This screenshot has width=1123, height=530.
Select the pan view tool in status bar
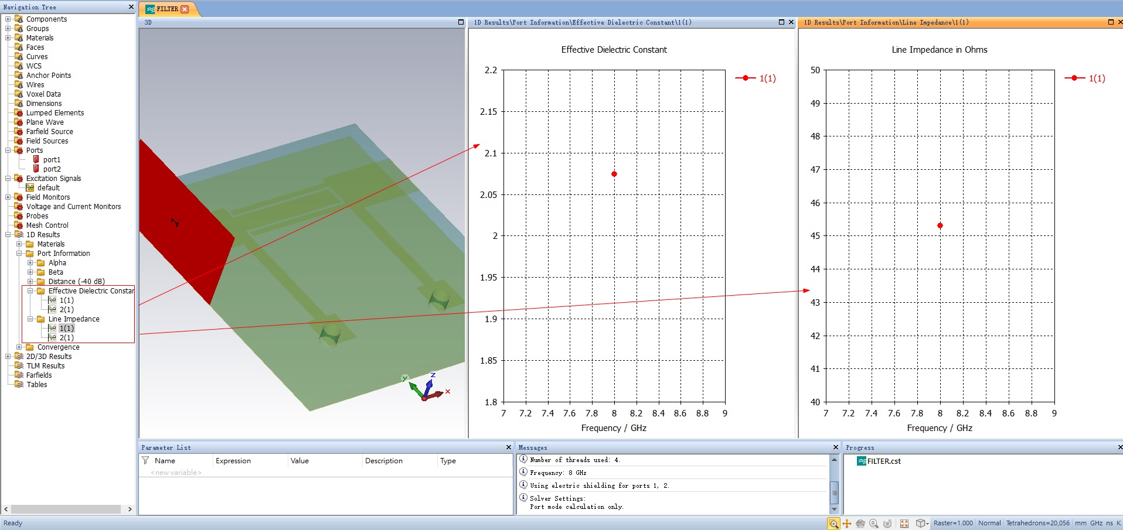(847, 524)
